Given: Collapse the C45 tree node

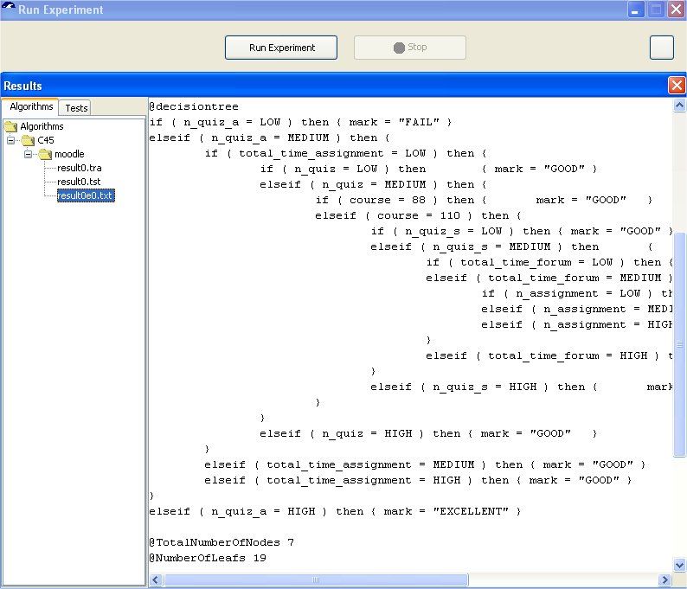Looking at the screenshot, I should 11,140.
